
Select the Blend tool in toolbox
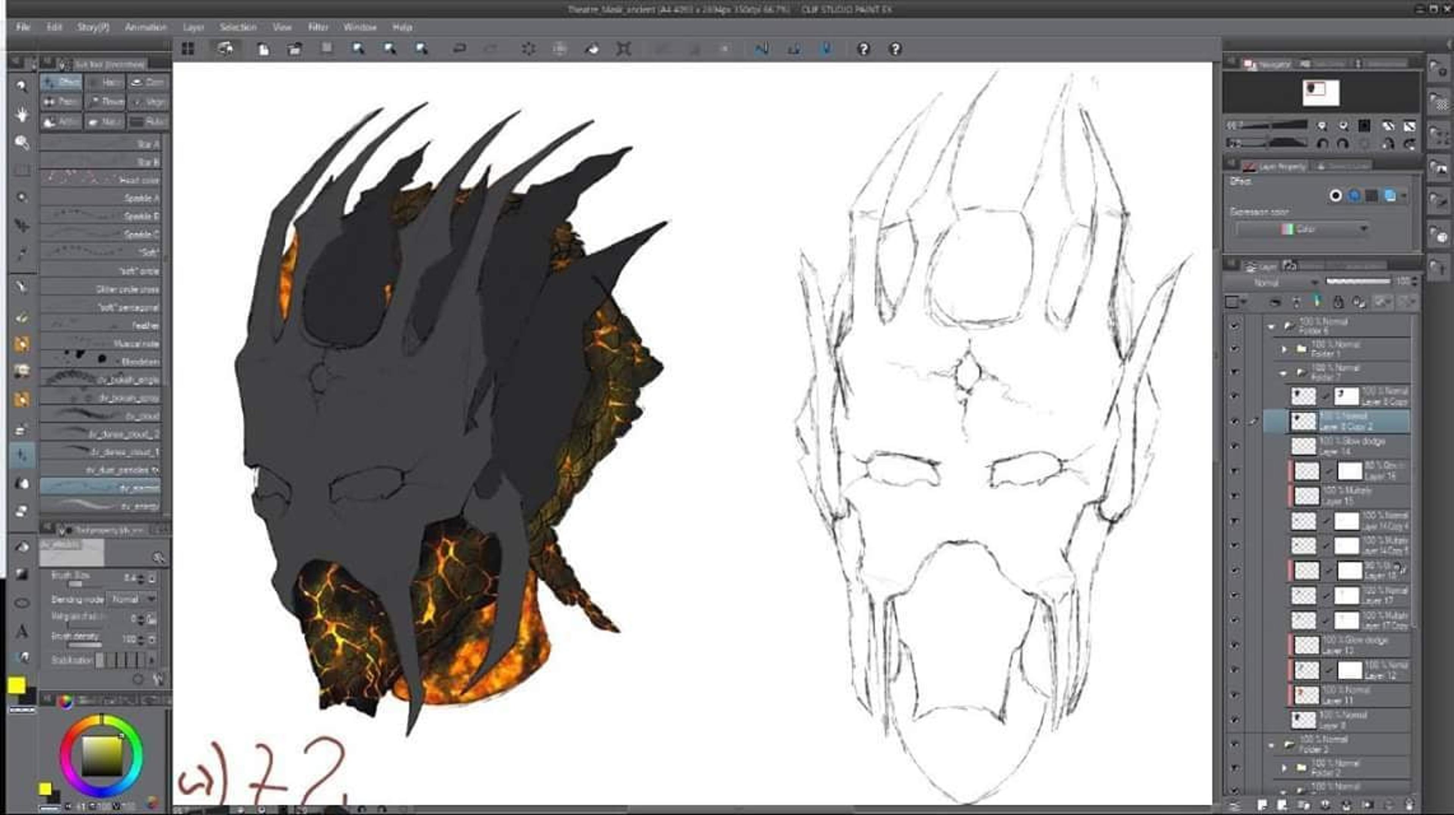point(22,484)
